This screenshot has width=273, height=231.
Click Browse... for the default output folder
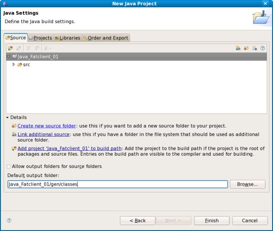click(x=248, y=184)
